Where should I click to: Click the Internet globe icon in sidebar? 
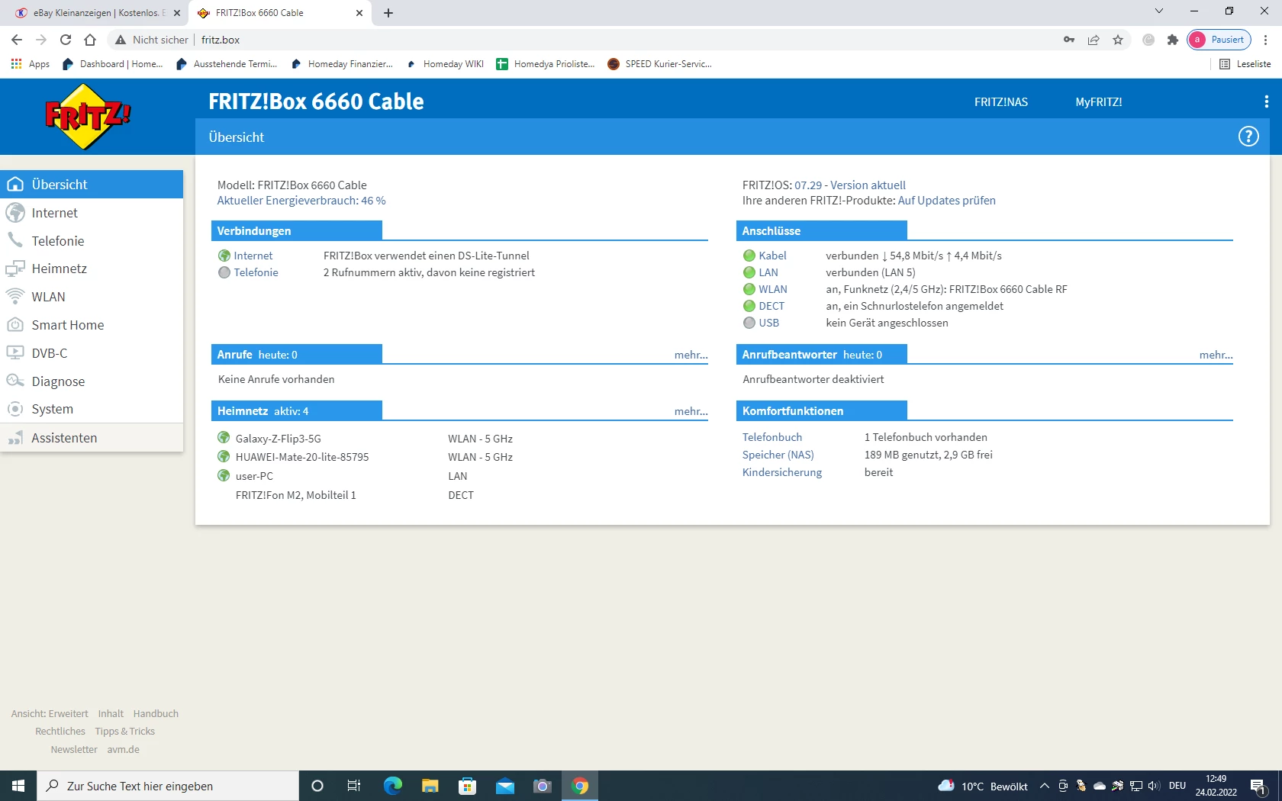point(15,213)
